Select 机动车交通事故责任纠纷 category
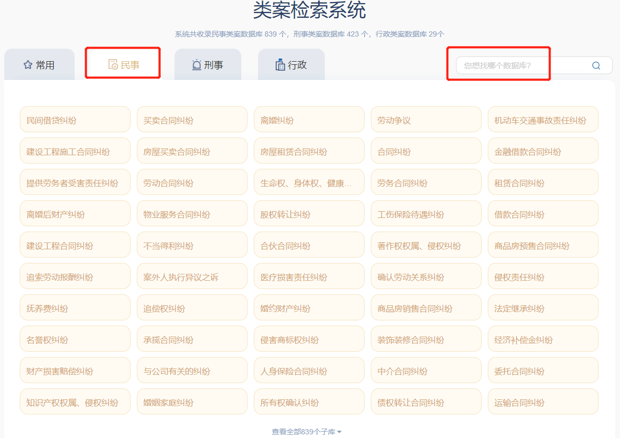 pyautogui.click(x=543, y=120)
